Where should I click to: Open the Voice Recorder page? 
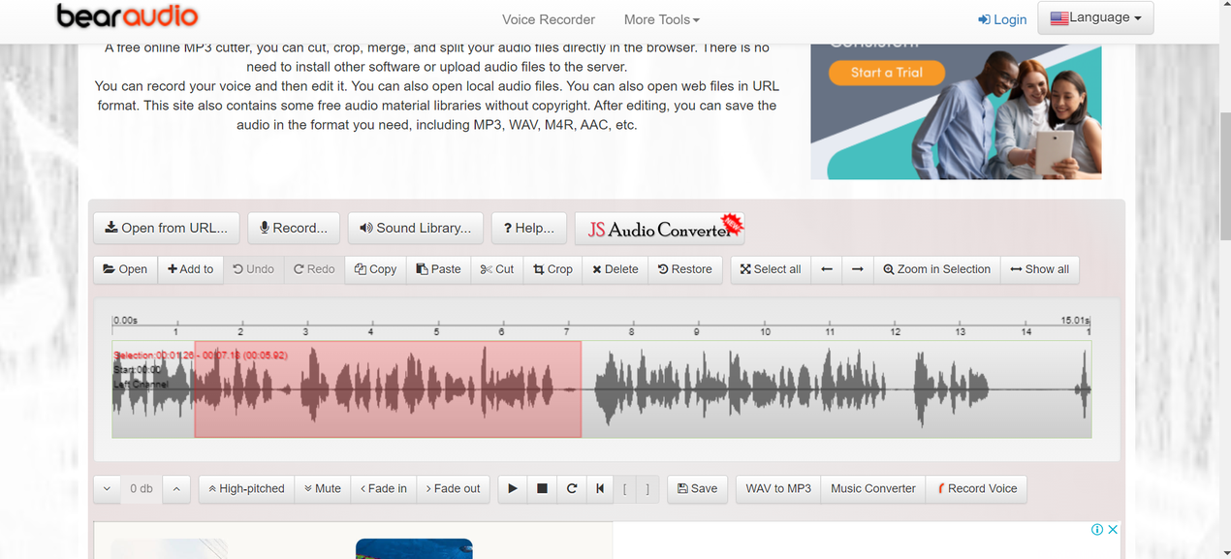[x=549, y=19]
